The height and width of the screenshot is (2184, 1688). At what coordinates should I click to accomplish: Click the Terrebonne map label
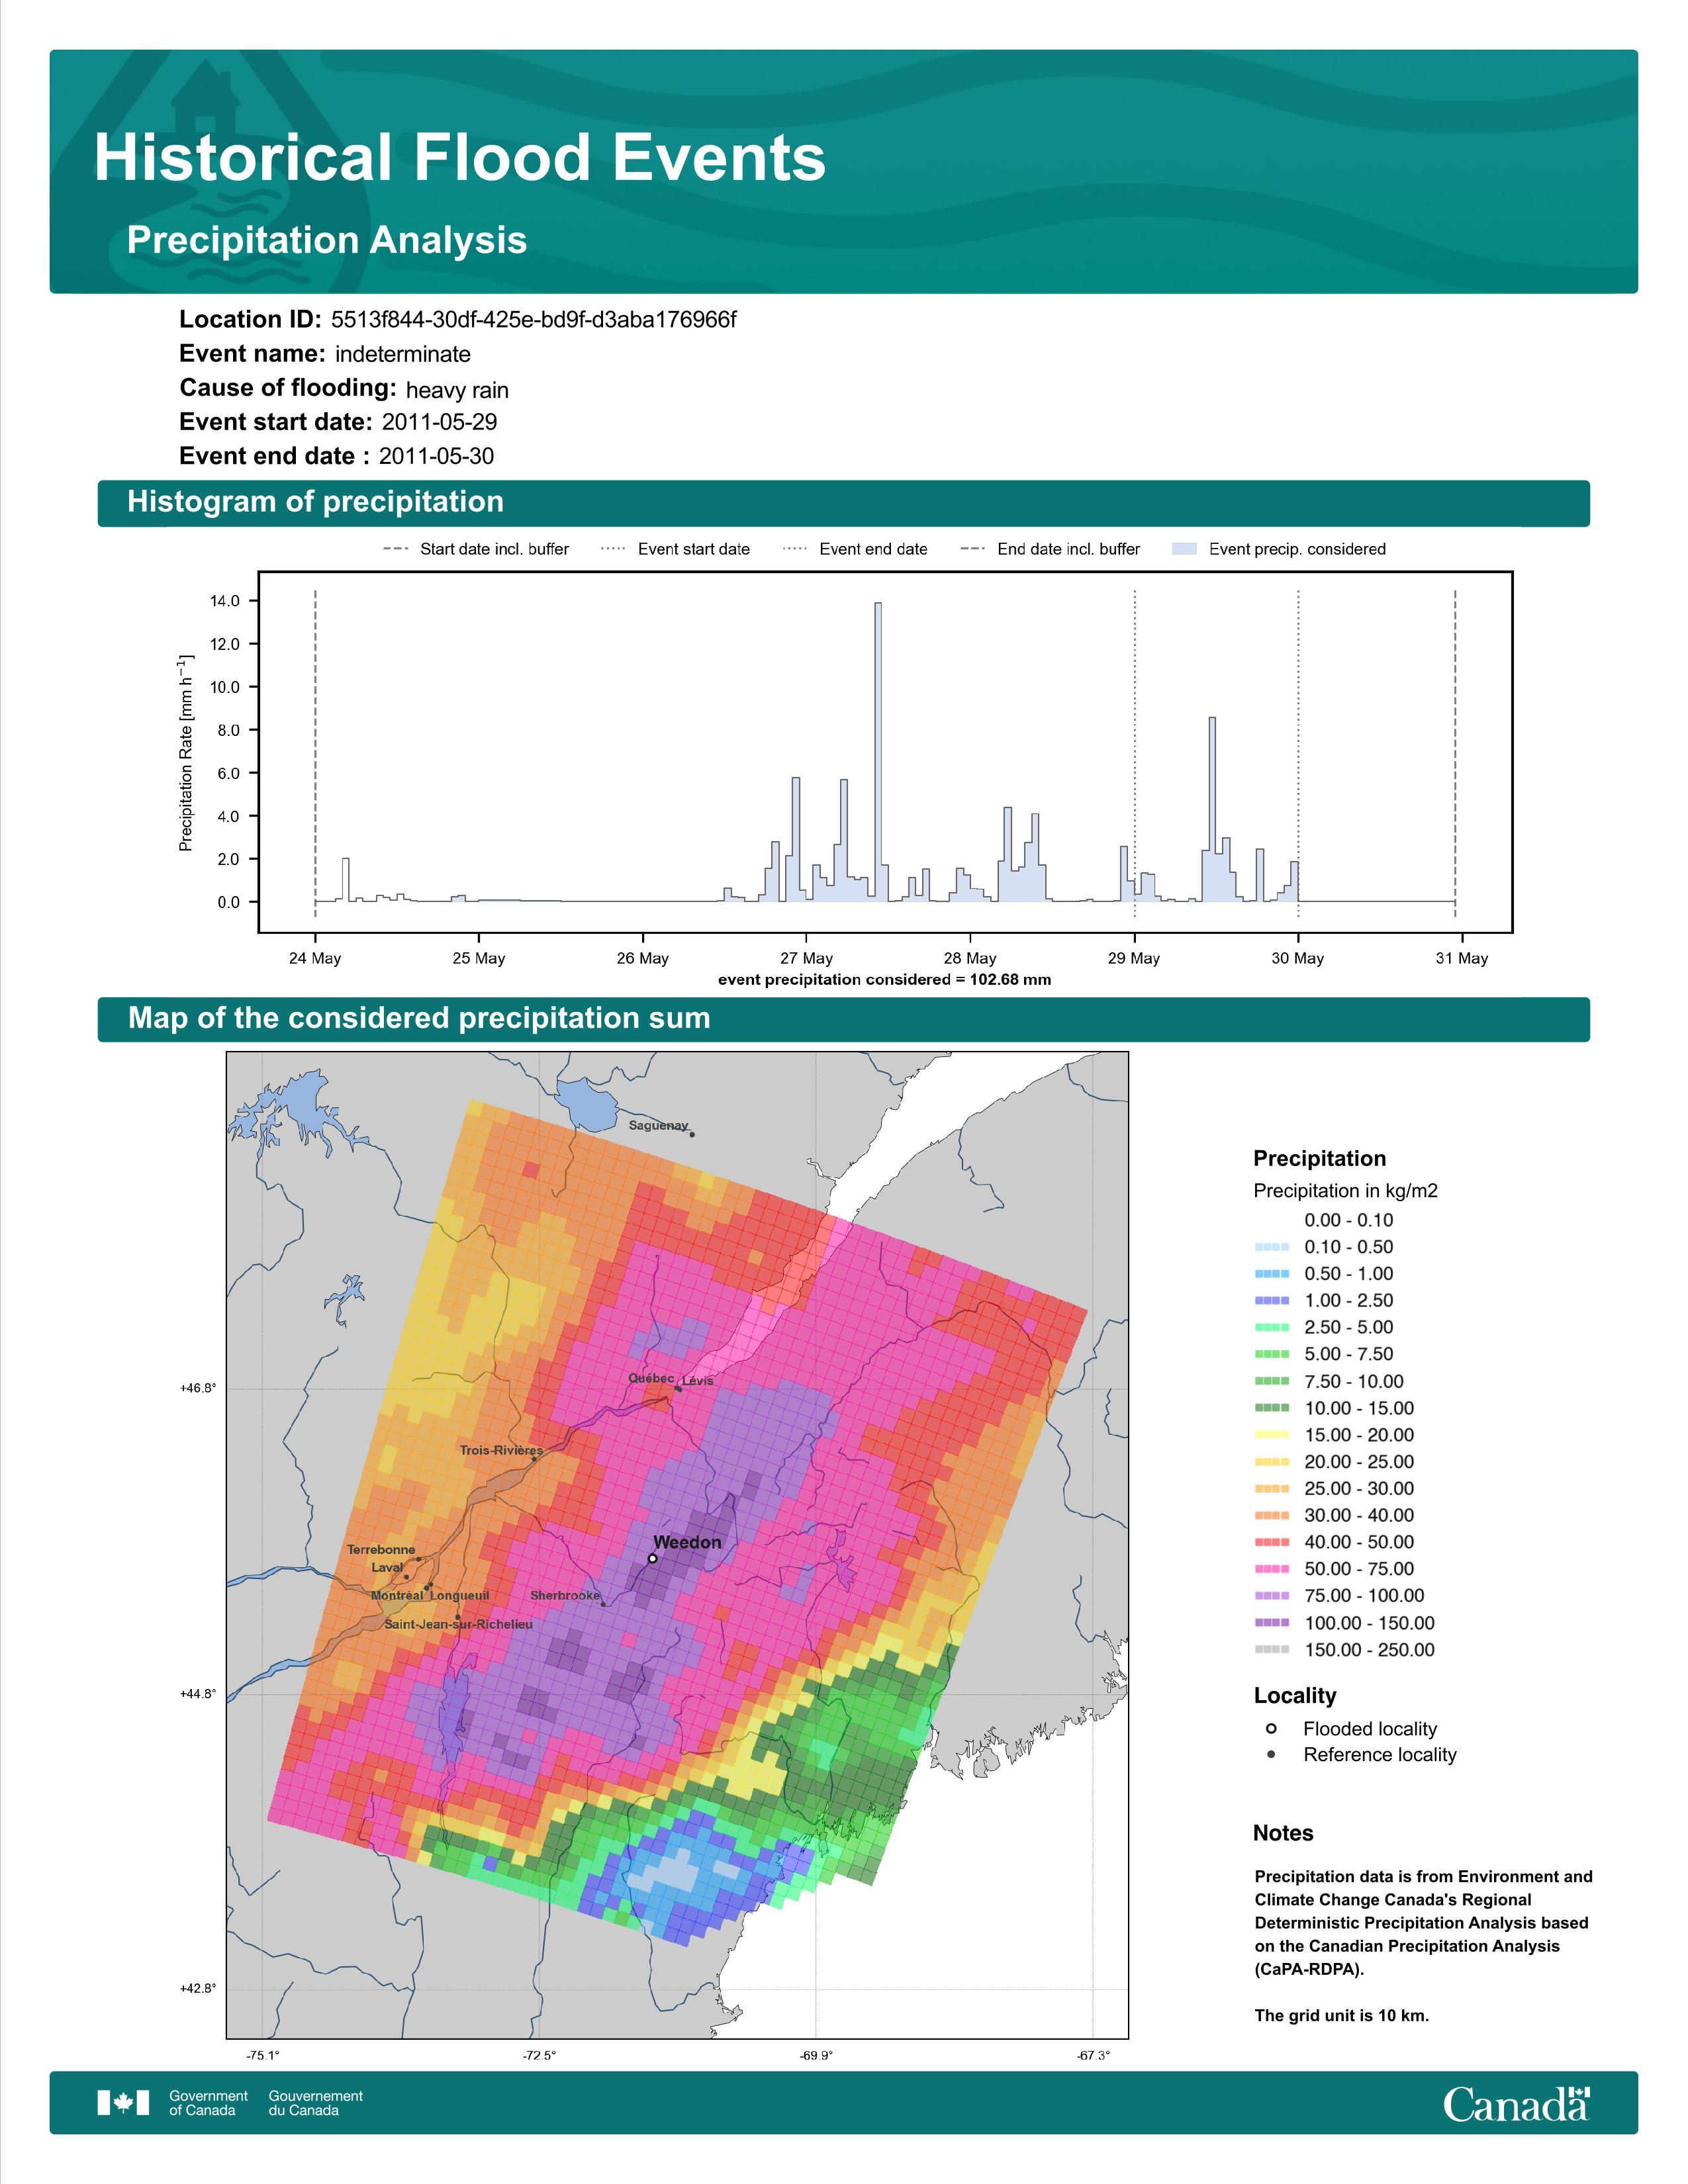(381, 1550)
